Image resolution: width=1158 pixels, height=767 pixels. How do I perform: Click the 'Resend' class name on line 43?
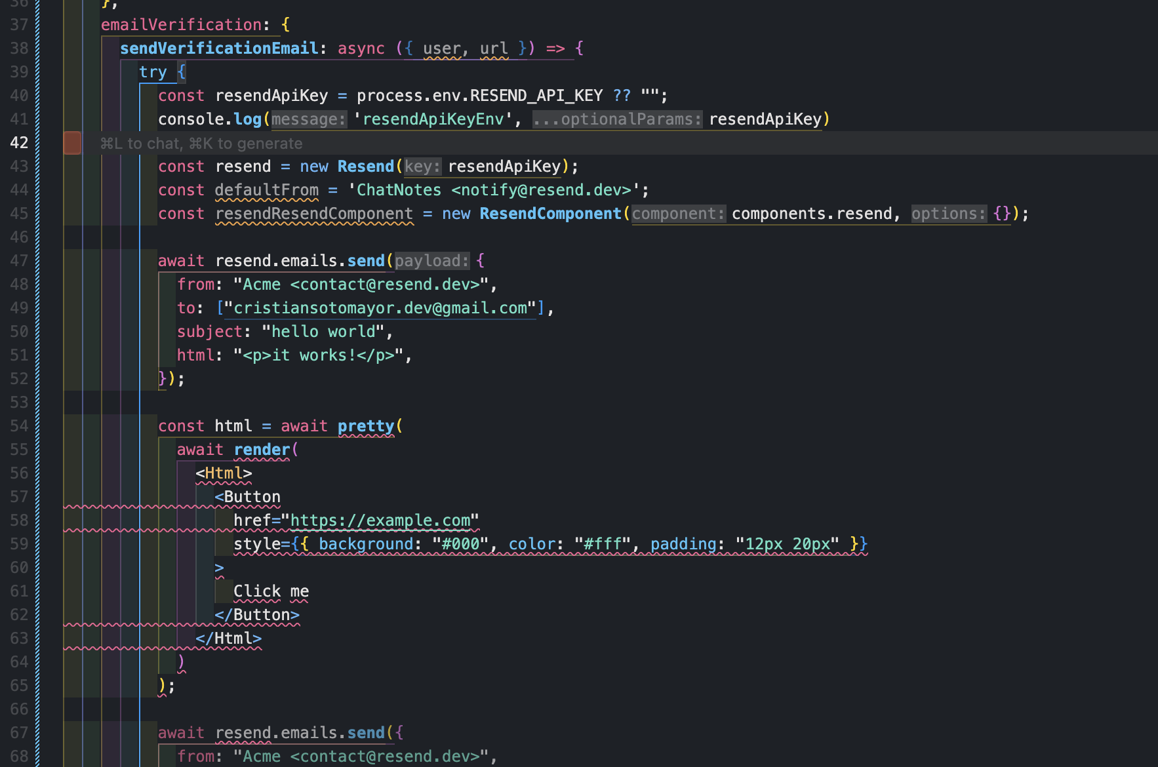[x=366, y=167]
